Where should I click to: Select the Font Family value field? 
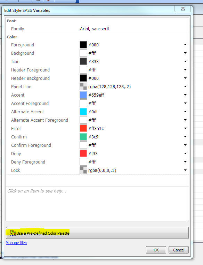tap(134, 29)
